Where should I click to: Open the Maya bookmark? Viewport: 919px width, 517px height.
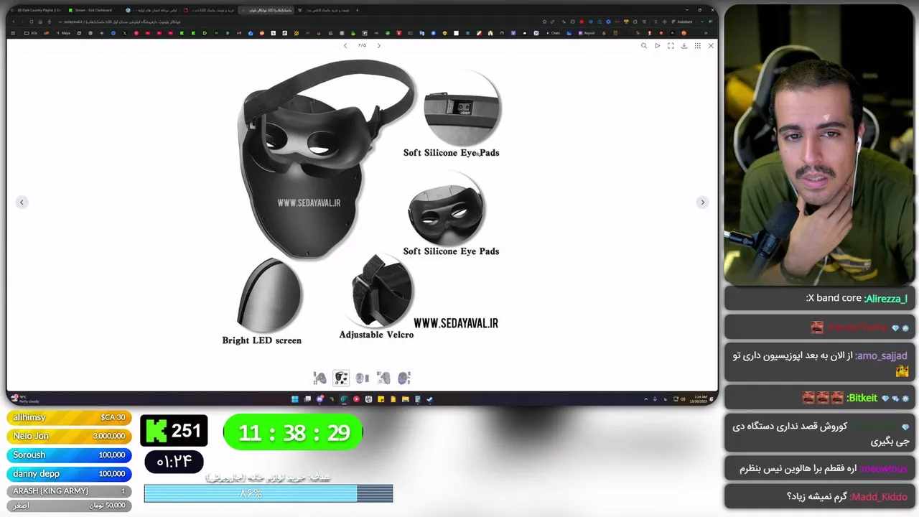[x=63, y=33]
